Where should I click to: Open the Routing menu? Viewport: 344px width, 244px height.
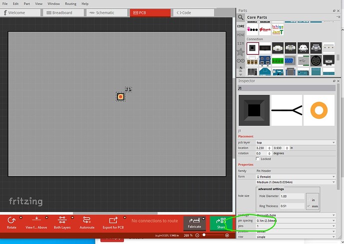click(x=70, y=3)
